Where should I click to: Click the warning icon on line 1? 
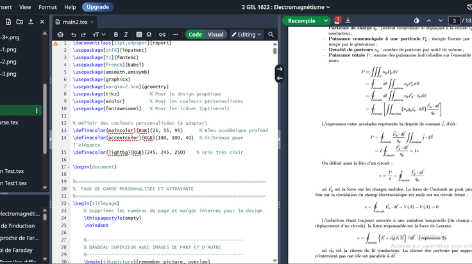pyautogui.click(x=56, y=44)
